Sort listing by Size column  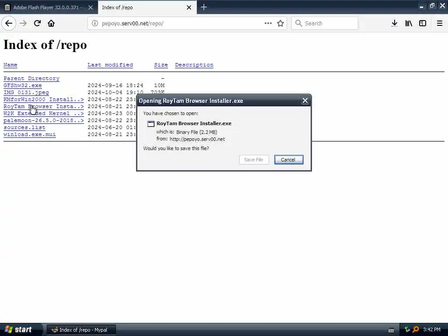click(x=161, y=65)
